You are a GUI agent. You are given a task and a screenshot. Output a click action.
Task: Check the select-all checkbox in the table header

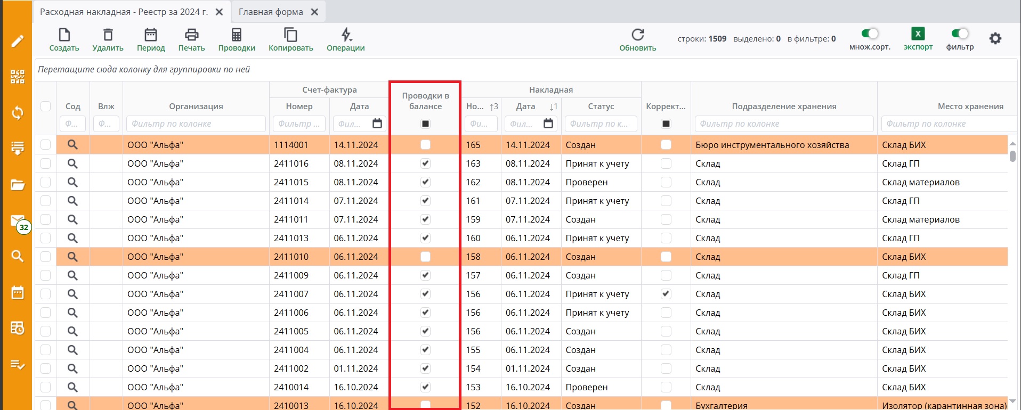pos(46,106)
